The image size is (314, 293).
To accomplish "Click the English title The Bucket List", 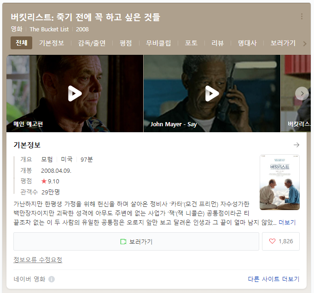I will tap(49, 29).
